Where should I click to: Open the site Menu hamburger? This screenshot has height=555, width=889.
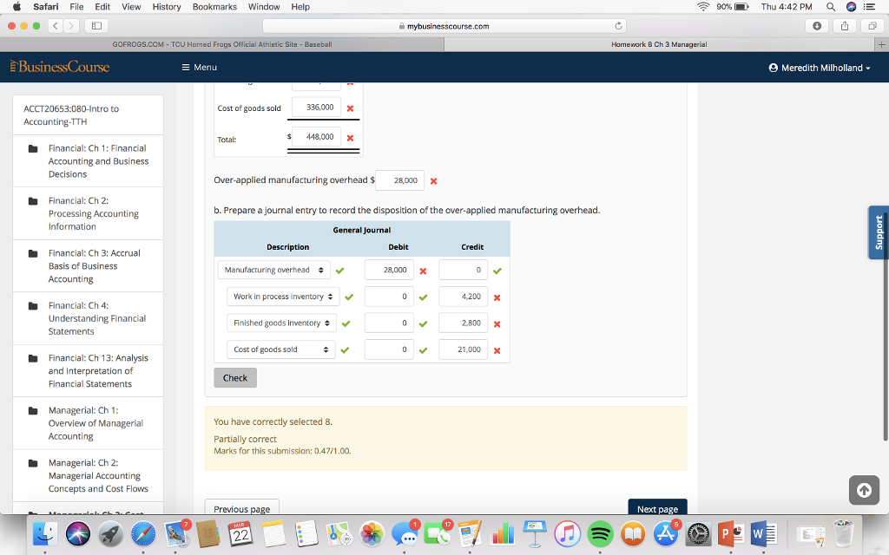pos(199,67)
